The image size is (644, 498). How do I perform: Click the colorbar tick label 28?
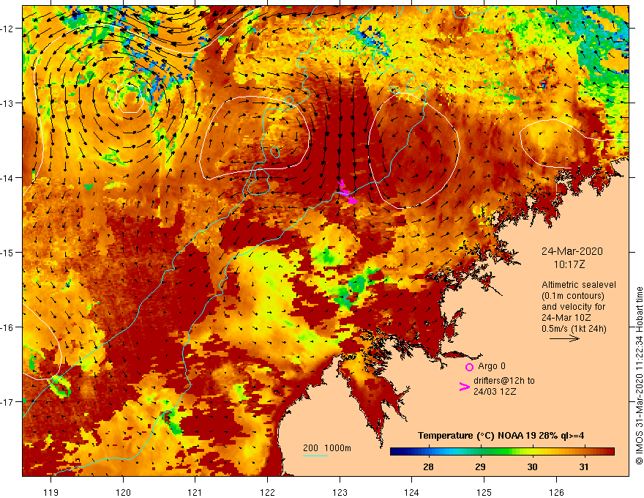point(428,467)
